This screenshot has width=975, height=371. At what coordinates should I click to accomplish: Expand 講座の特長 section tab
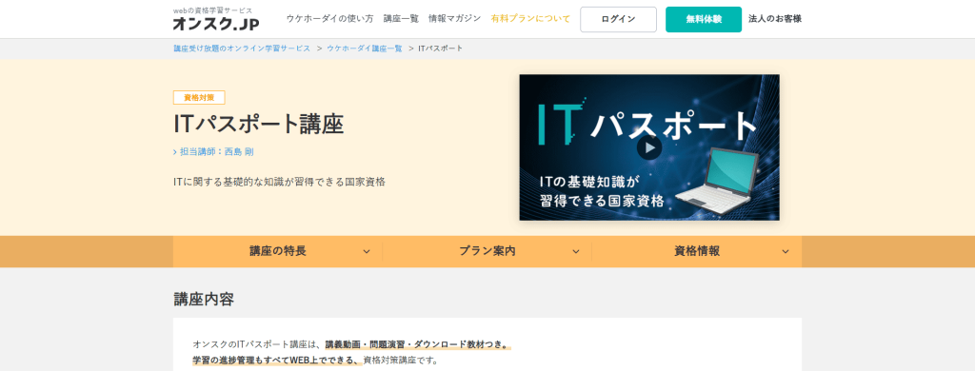click(277, 252)
